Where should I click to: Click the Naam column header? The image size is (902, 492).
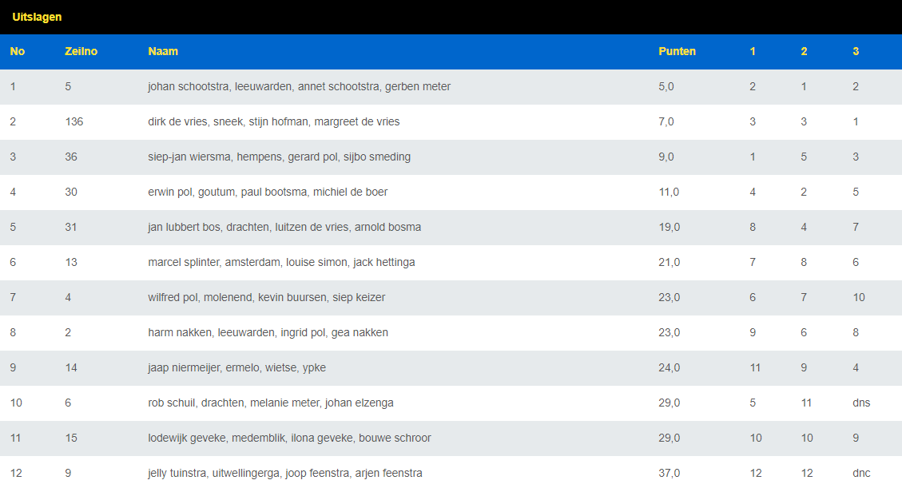pos(163,51)
